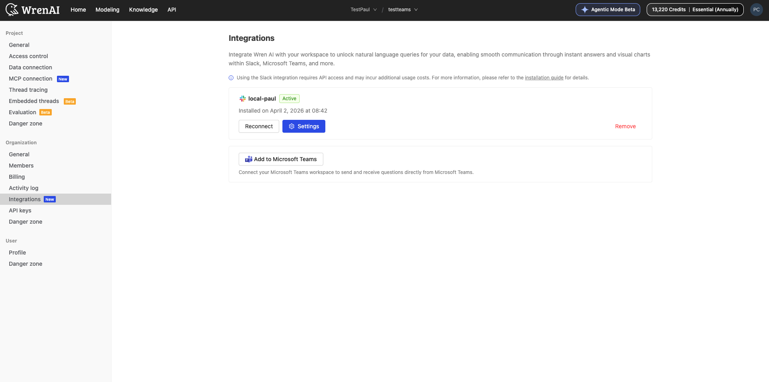
Task: Open Evaluation beta page
Action: [x=55, y=112]
